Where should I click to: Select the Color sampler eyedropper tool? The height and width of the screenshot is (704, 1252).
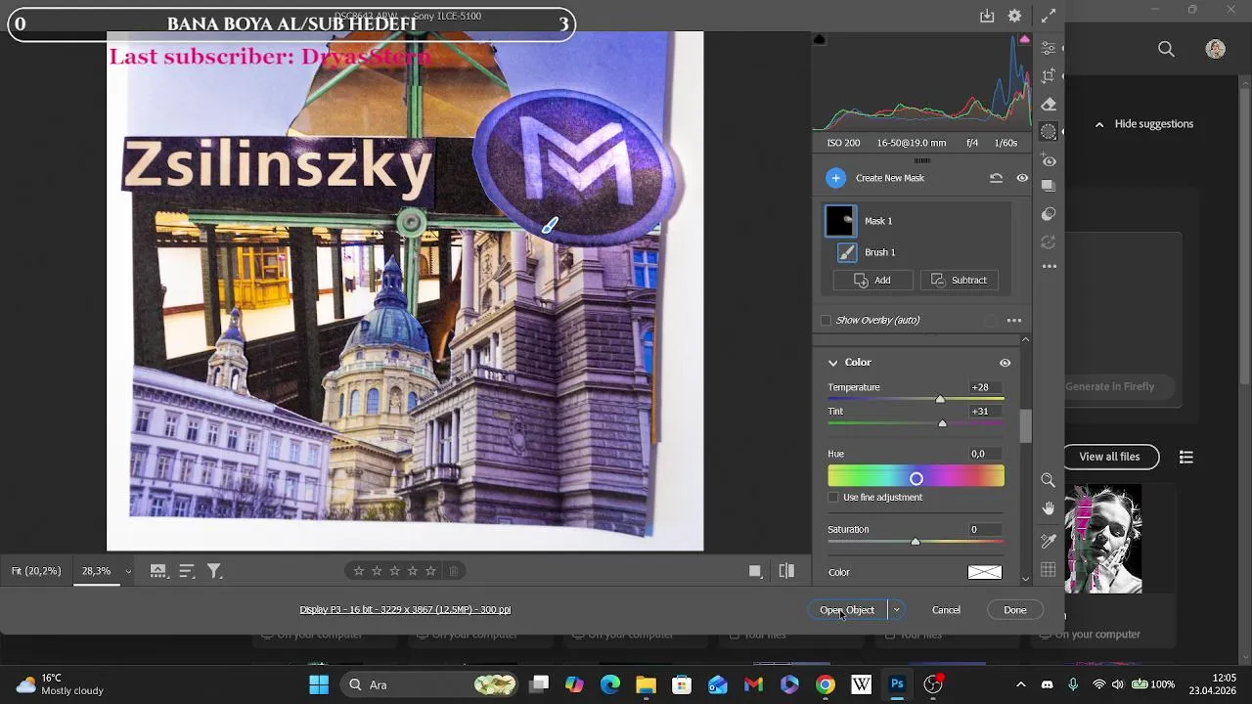coord(1049,541)
